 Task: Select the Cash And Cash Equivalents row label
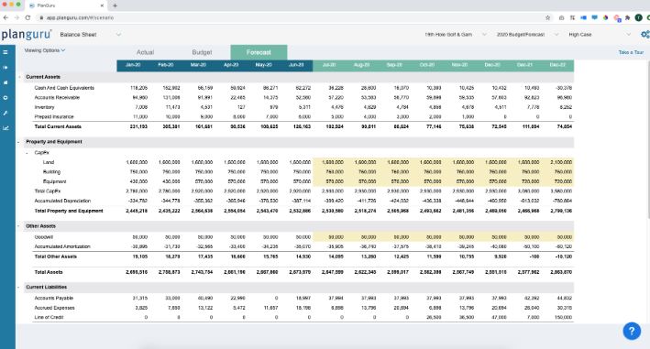point(64,88)
